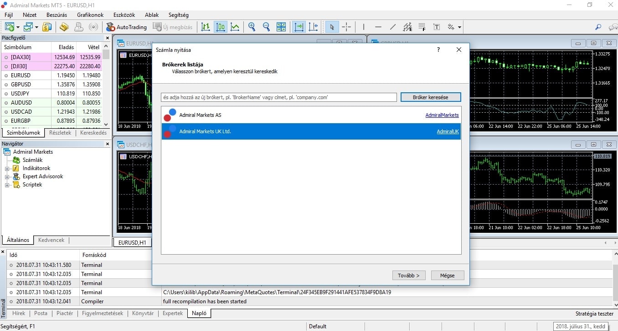Switch chart to line chart mode
The width and height of the screenshot is (618, 331).
pos(235,27)
